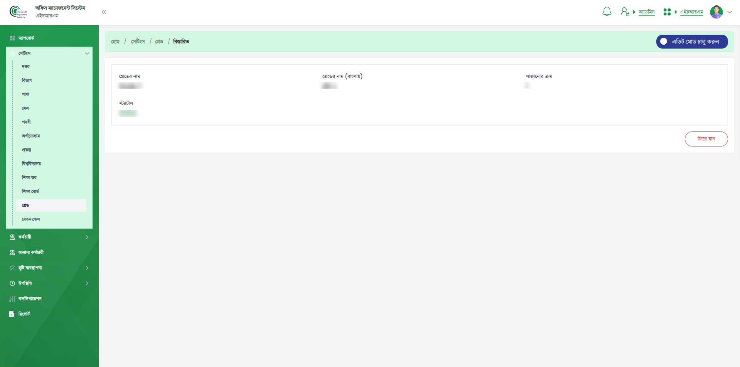
Task: Open the রিপোর্ট sidebar item
Action: tap(24, 314)
